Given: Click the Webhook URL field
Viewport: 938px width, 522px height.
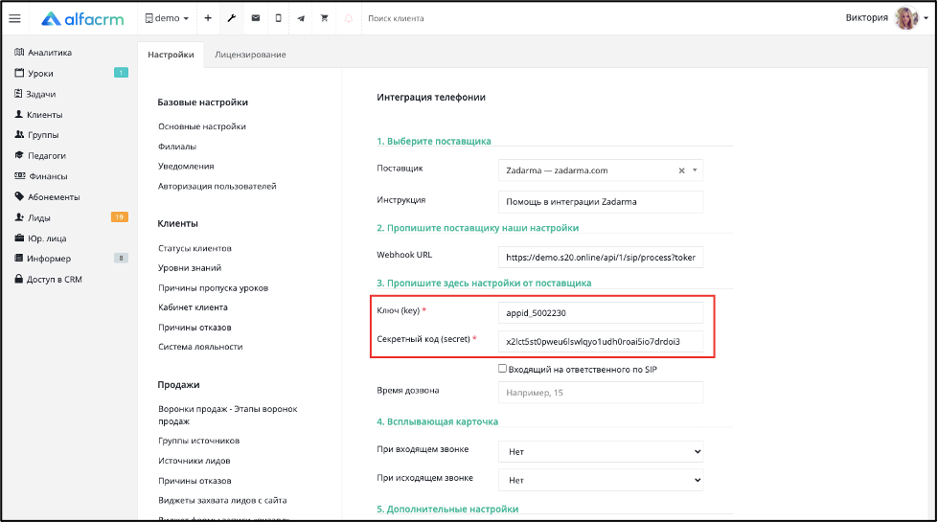Looking at the screenshot, I should pos(601,258).
